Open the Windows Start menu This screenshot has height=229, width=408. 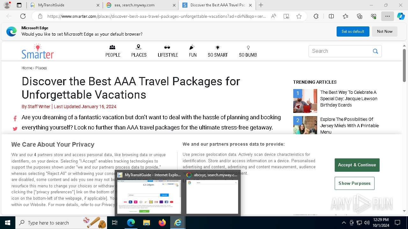tap(8, 223)
